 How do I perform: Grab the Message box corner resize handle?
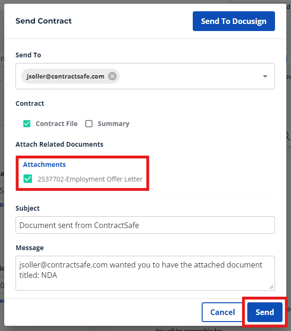(271, 287)
